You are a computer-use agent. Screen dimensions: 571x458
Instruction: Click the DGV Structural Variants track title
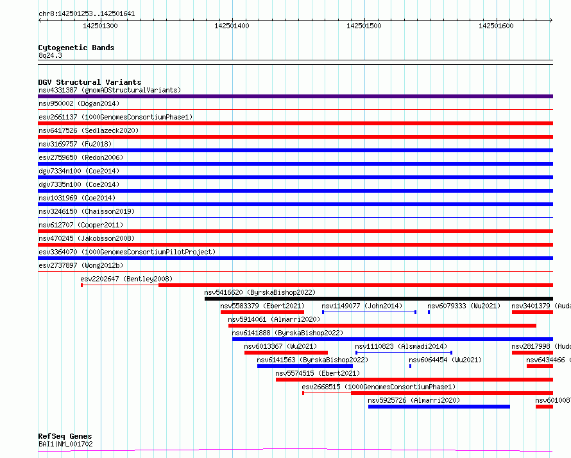(x=90, y=82)
